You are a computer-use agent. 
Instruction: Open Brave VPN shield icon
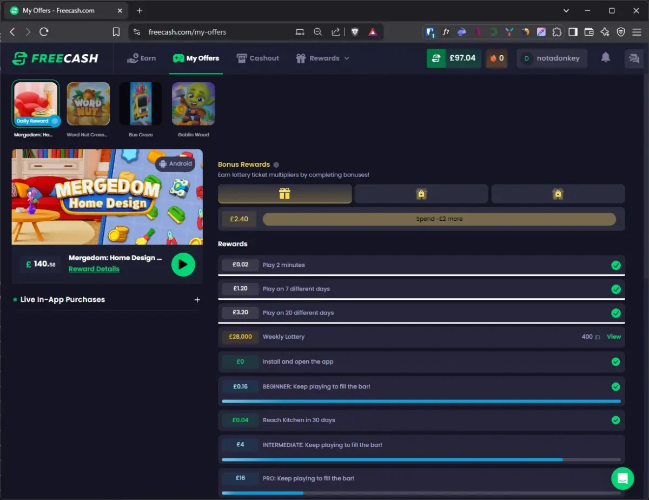pyautogui.click(x=621, y=32)
